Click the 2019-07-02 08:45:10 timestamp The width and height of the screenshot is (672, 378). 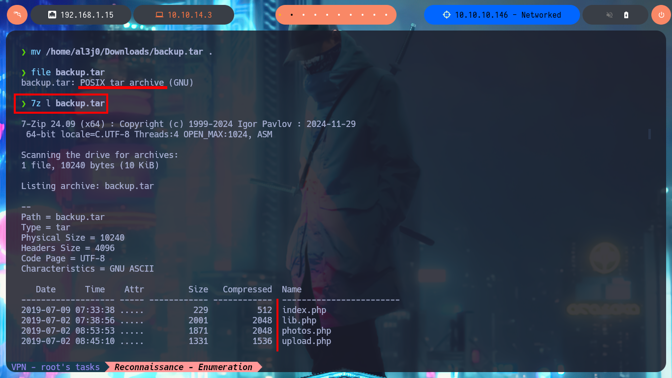tap(68, 341)
